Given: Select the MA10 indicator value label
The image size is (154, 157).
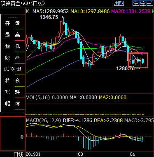Looking at the screenshot, I should pos(90,11).
